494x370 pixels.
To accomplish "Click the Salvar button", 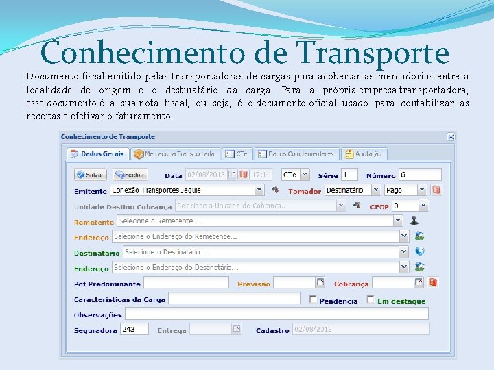I will point(91,175).
